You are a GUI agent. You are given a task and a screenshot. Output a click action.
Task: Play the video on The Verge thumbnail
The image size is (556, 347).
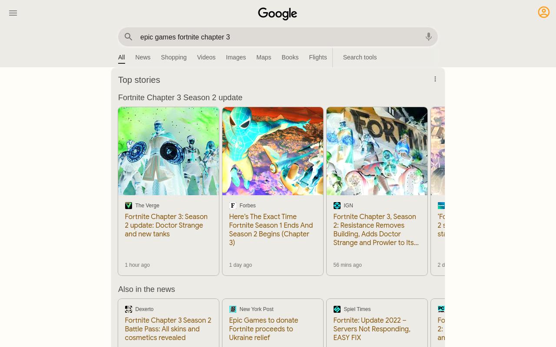[x=169, y=151]
